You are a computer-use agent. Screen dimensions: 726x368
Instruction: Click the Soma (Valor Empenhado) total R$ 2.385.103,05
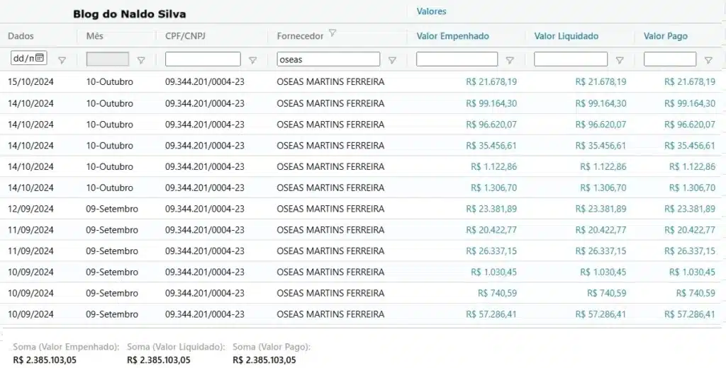pyautogui.click(x=45, y=360)
